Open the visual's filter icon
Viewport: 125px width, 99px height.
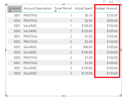(x=104, y=1)
